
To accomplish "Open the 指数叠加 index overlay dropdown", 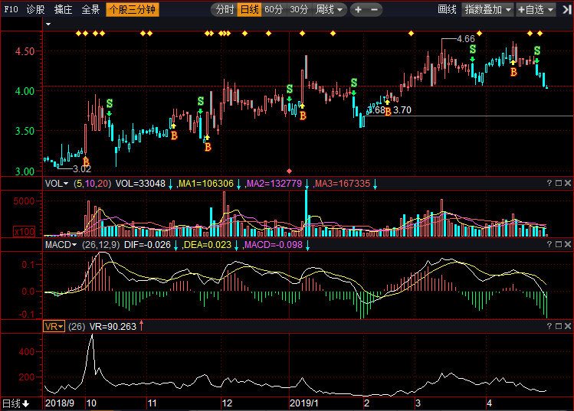I will (487, 9).
